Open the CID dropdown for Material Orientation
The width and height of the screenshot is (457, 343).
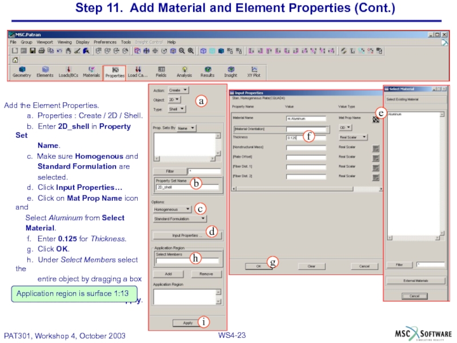(x=346, y=127)
